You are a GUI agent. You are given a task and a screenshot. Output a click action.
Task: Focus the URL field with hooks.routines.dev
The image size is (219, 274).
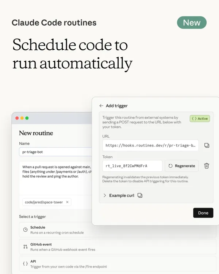pyautogui.click(x=150, y=145)
